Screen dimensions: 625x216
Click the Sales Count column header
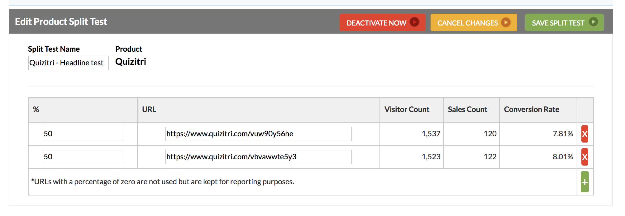(x=467, y=110)
